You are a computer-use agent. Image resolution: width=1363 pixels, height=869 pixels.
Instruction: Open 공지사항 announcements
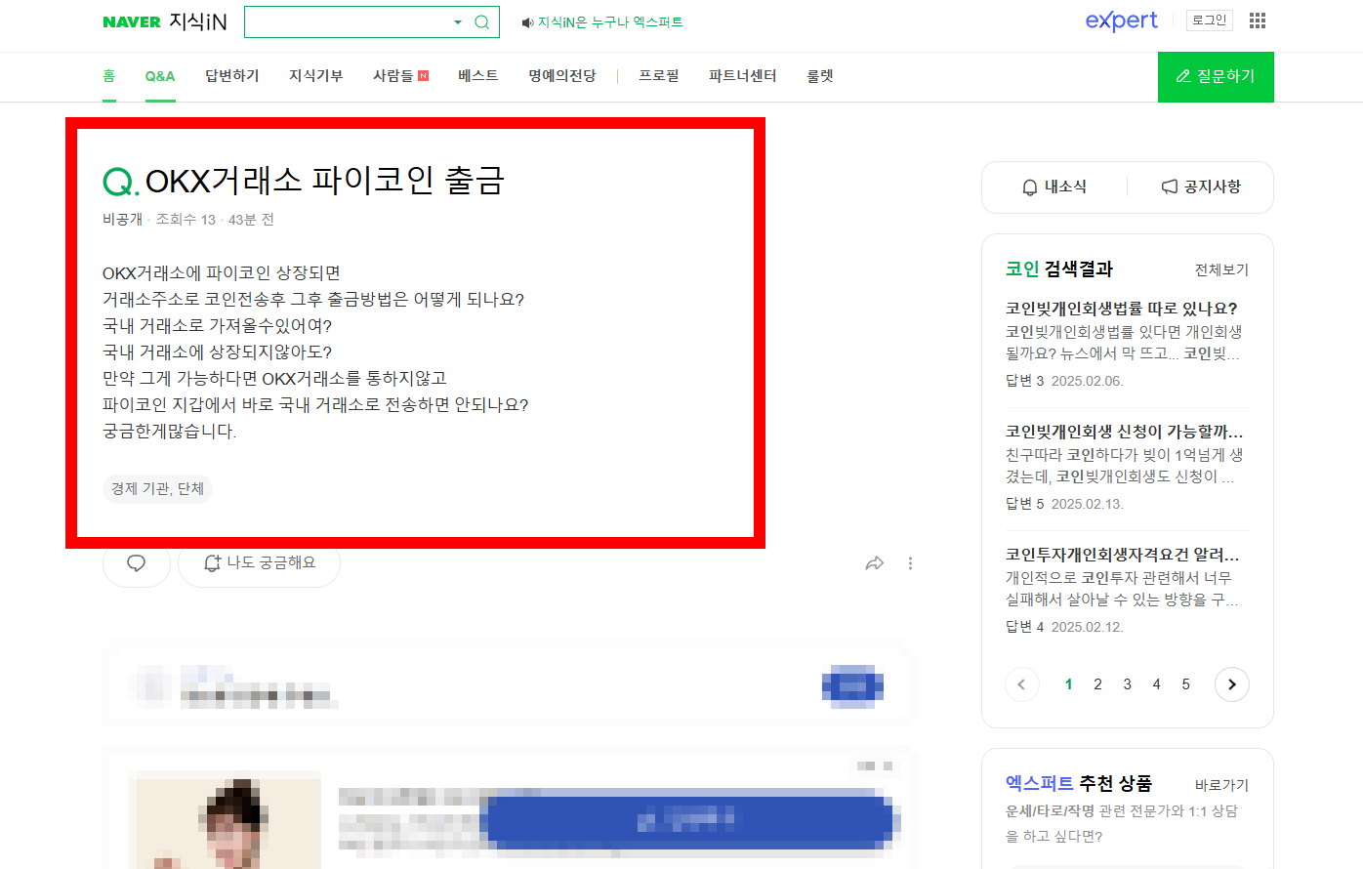pyautogui.click(x=1201, y=187)
